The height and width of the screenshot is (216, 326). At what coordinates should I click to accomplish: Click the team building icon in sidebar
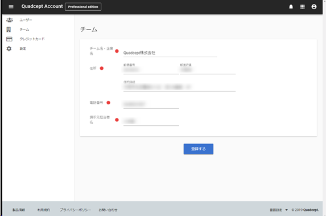coord(9,29)
